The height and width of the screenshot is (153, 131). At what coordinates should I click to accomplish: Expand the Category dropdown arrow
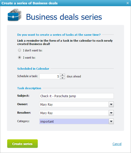pyautogui.click(x=111, y=121)
